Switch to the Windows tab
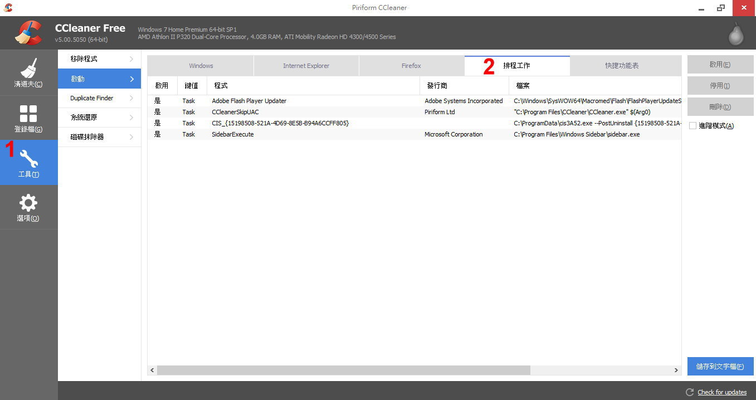The image size is (756, 400). tap(201, 66)
